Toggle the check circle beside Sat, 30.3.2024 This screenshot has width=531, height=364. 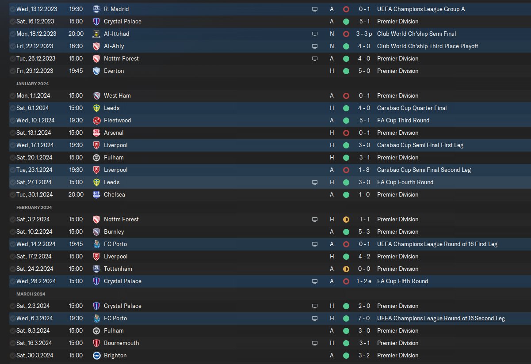click(x=12, y=355)
